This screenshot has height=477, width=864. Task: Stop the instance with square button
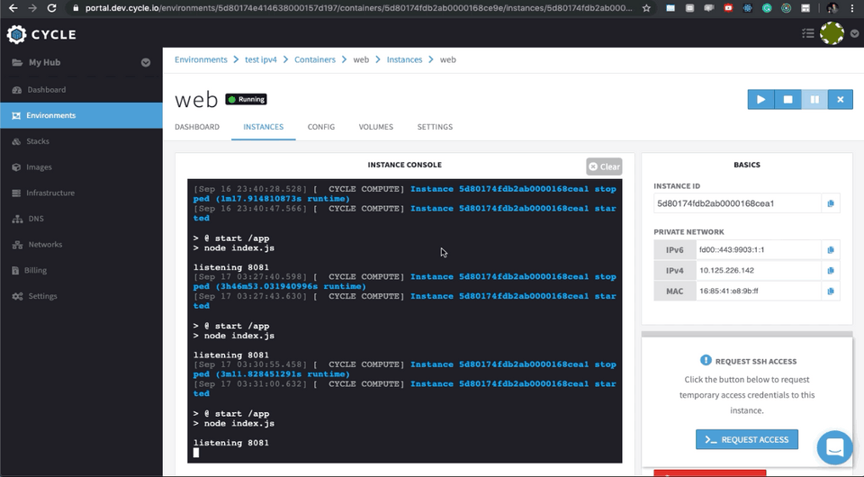point(788,100)
